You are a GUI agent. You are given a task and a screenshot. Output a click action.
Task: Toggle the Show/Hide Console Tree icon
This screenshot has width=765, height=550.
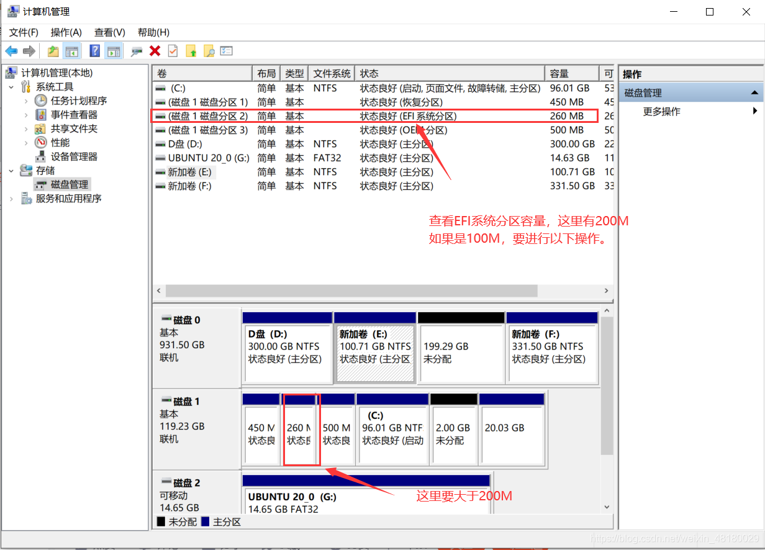click(x=72, y=51)
